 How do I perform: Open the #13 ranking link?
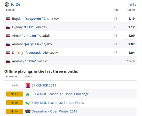click(x=133, y=4)
